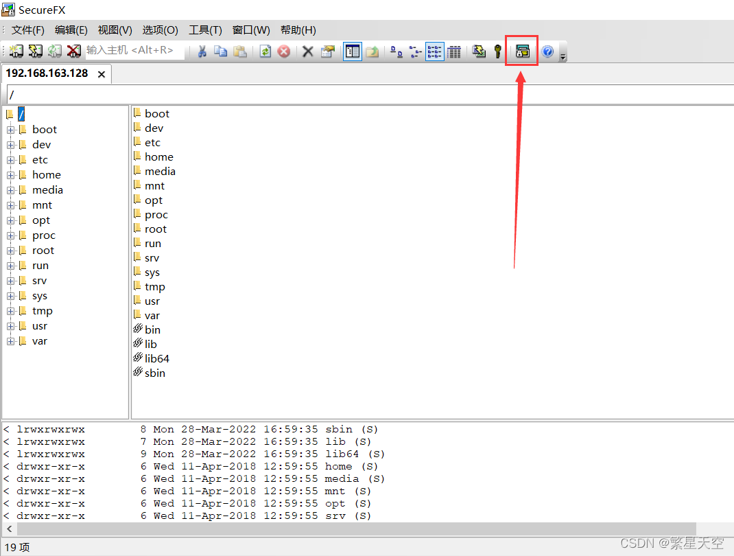Screen dimensions: 734x556
Task: Open the 编辑(E) menu
Action: pos(71,30)
